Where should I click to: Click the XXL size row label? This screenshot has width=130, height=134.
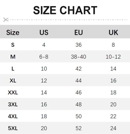coord(13,92)
